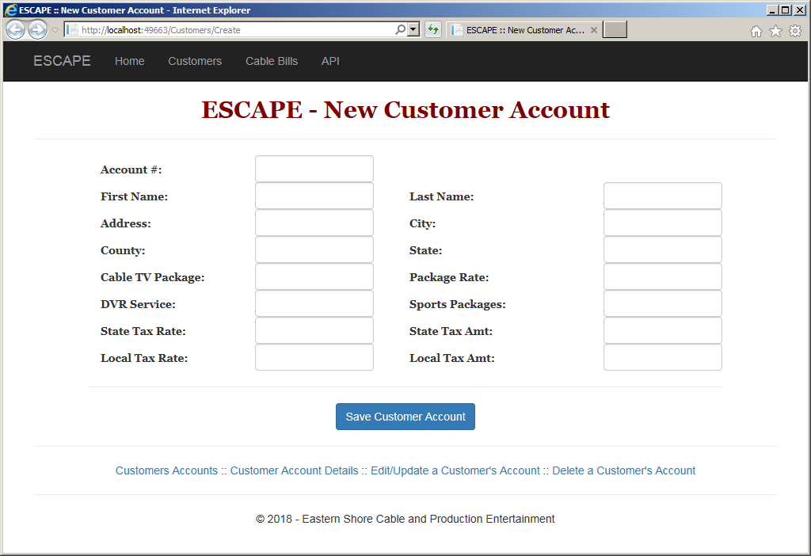The height and width of the screenshot is (556, 811).
Task: Maximize the Internet Explorer window
Action: [785, 10]
